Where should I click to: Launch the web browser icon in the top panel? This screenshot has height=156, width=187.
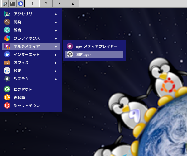pos(21,4)
